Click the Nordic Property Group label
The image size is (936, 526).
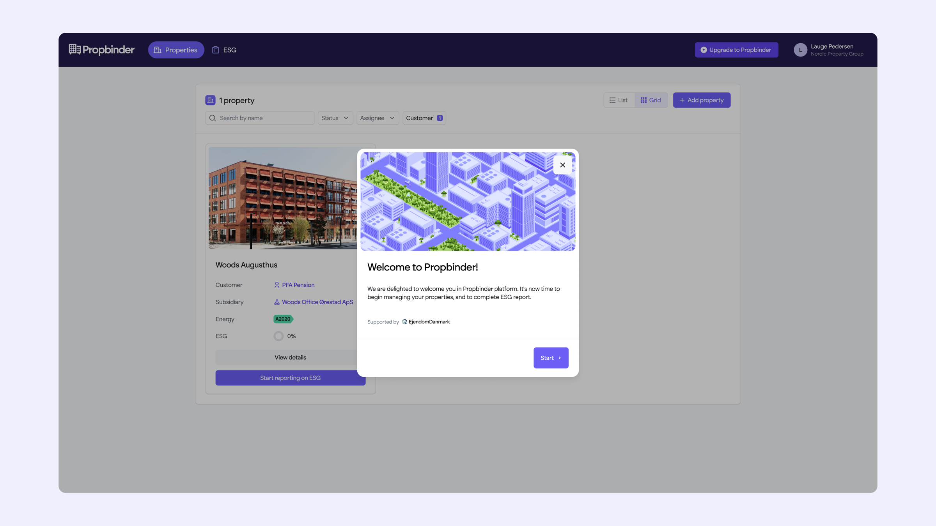click(837, 54)
